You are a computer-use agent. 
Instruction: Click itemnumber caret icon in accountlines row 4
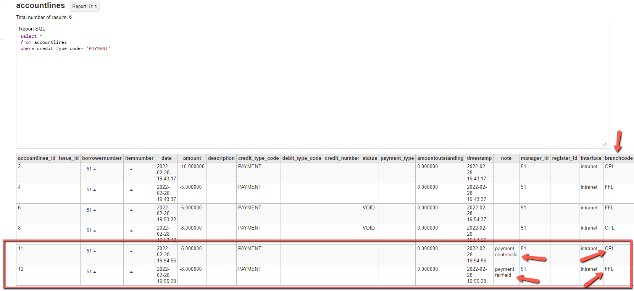click(131, 190)
